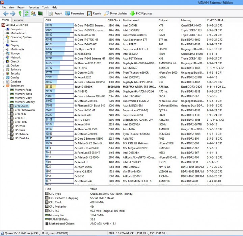Open the FPU Julia benchmark
The image size is (243, 236).
[18, 130]
